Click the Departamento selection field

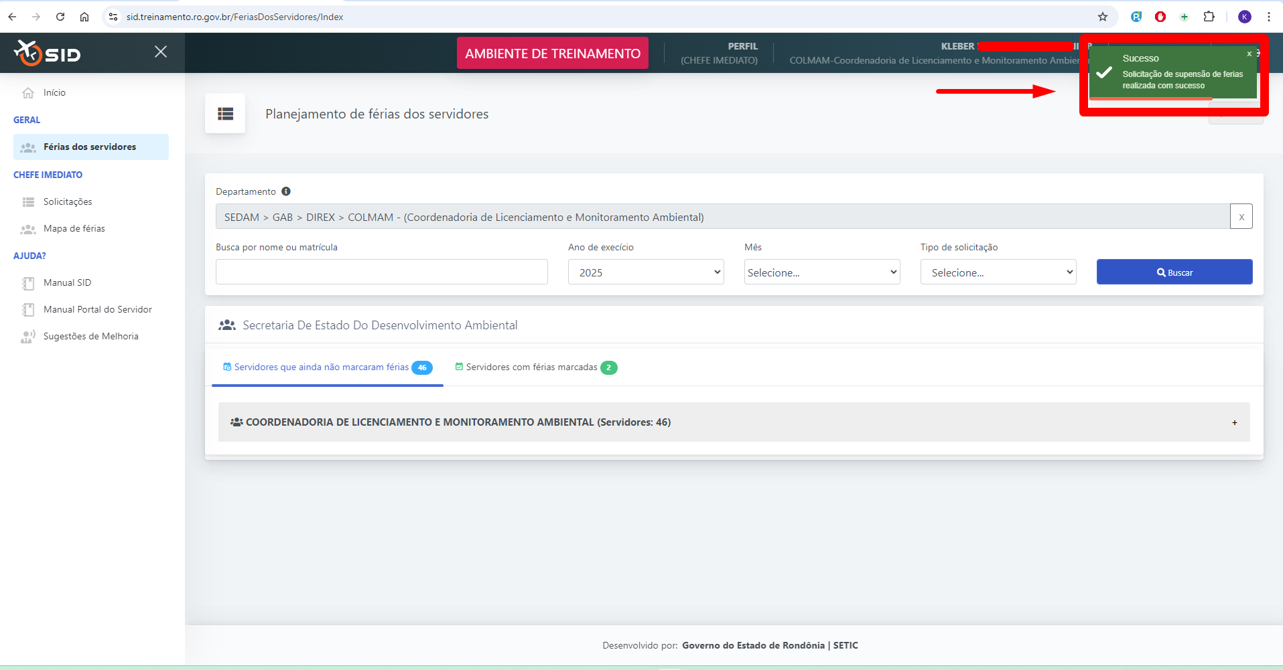tap(722, 217)
